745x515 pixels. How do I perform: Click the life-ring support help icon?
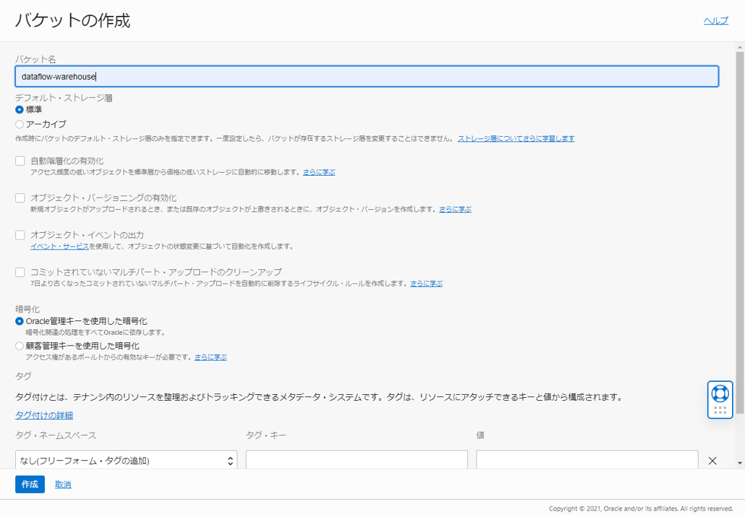720,393
